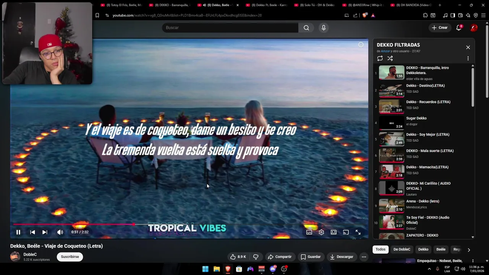Screen dimensions: 489x275
Task: Save video with Guardar button
Action: coord(311,257)
